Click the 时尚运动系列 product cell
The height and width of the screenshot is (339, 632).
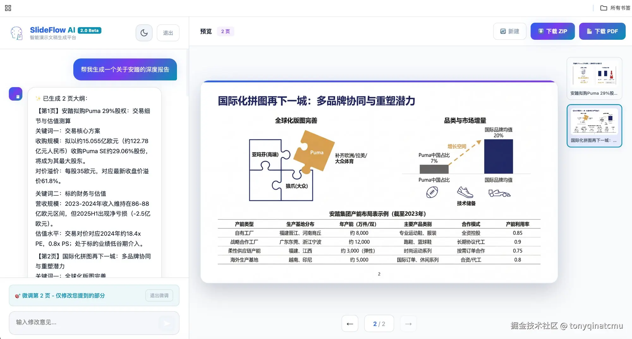(418, 251)
